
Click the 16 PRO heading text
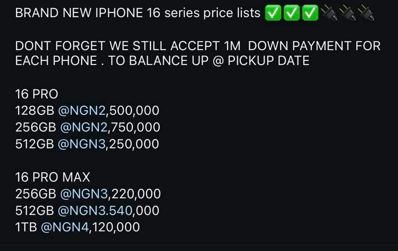pos(37,94)
